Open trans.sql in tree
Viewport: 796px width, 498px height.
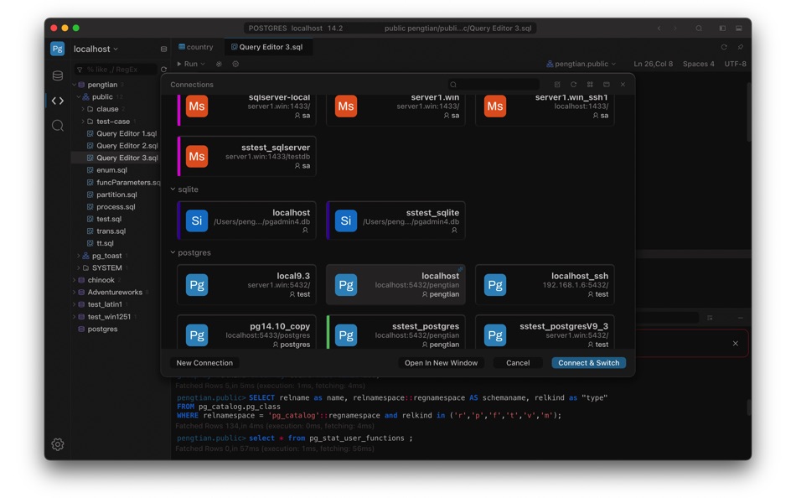click(111, 231)
